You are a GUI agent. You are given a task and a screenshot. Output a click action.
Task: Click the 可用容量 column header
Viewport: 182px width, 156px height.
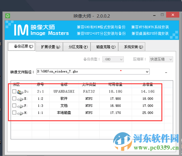116,85
